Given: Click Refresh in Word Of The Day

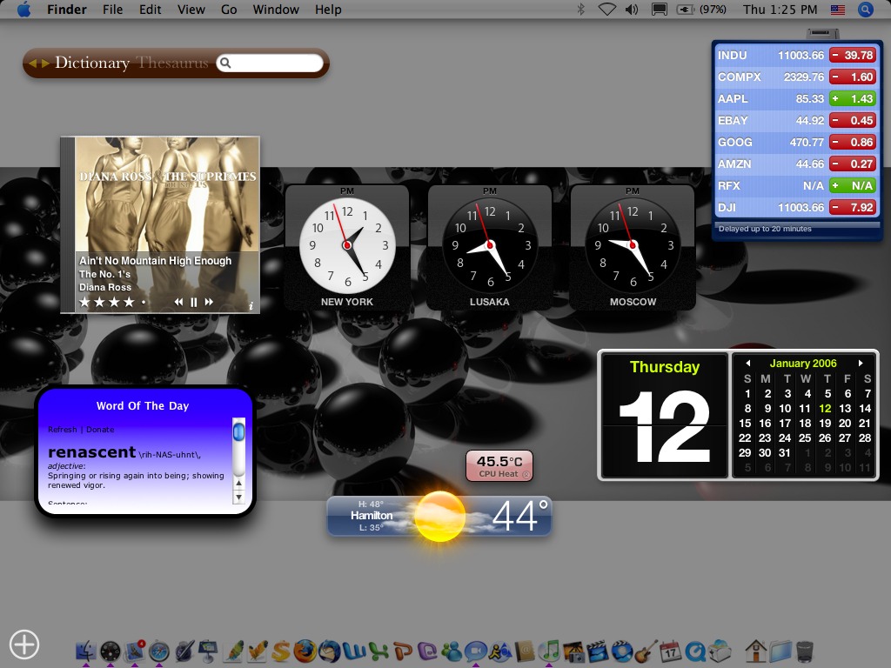Looking at the screenshot, I should point(62,430).
